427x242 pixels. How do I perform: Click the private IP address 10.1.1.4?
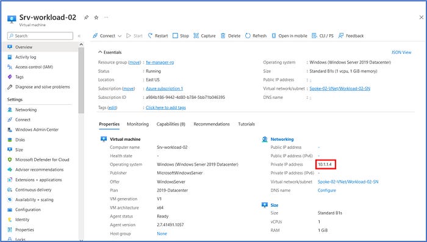coord(325,165)
